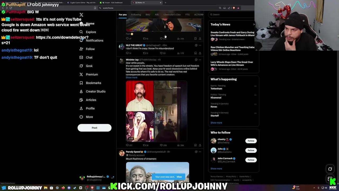Click the browser reload button

pos(11,8)
